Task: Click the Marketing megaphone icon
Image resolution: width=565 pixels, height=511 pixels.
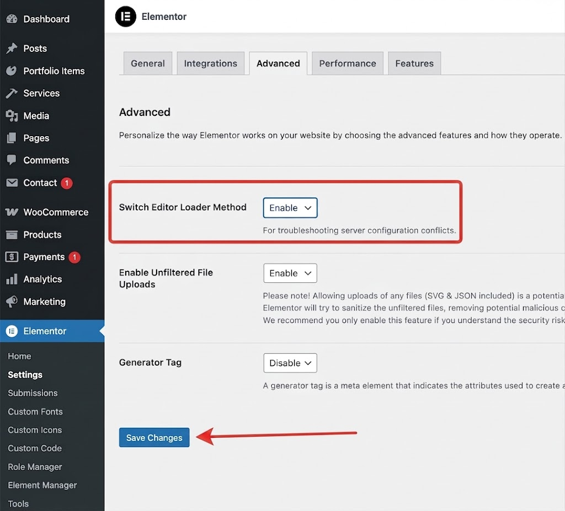Action: [12, 302]
